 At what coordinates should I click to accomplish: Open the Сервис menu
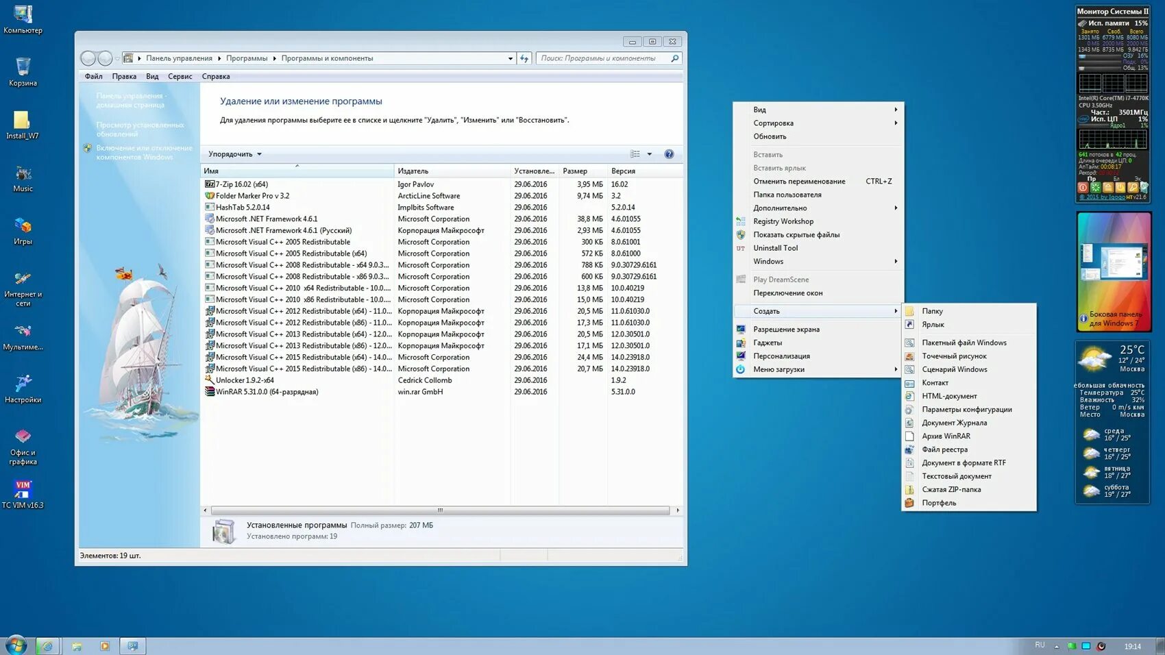pos(180,77)
